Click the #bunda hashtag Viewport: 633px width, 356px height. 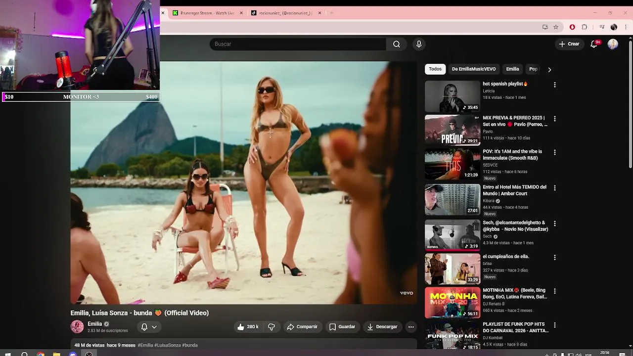(190, 345)
